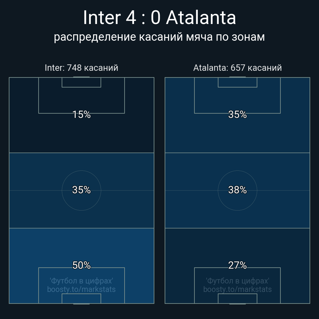This screenshot has width=319, height=319.
Task: Click the Atalanta 27% defensive zone label
Action: click(x=237, y=265)
